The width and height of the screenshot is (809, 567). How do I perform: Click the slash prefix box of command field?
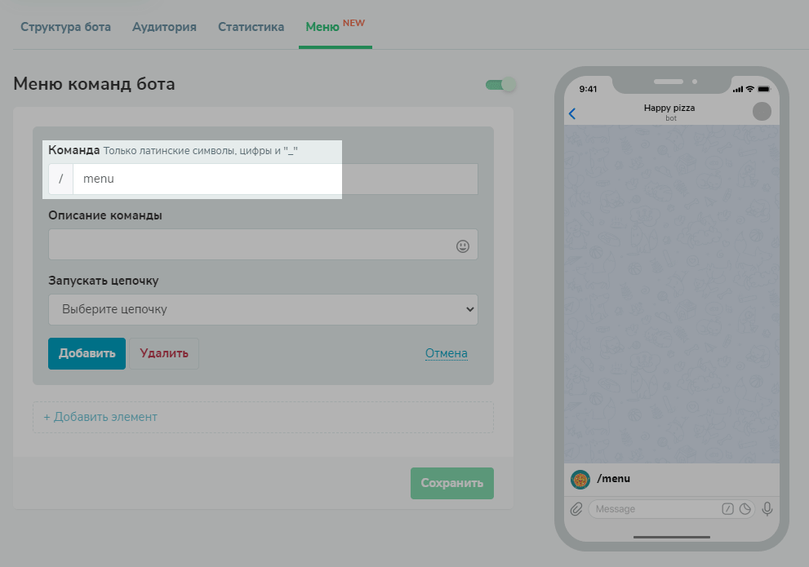pos(61,179)
